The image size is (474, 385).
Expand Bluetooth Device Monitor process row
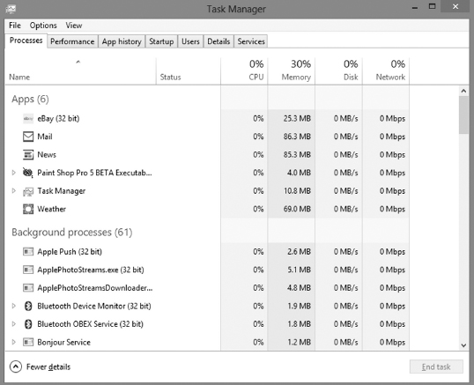point(13,306)
